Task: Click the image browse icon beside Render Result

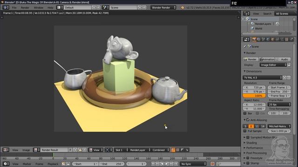Action: (x=36, y=150)
